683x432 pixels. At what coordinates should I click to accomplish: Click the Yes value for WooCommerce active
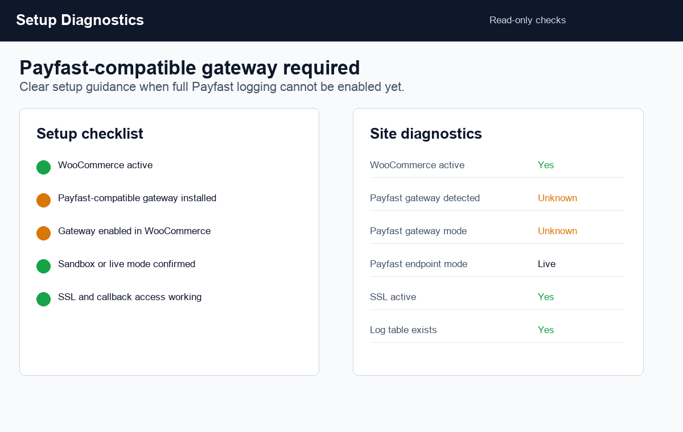point(546,165)
